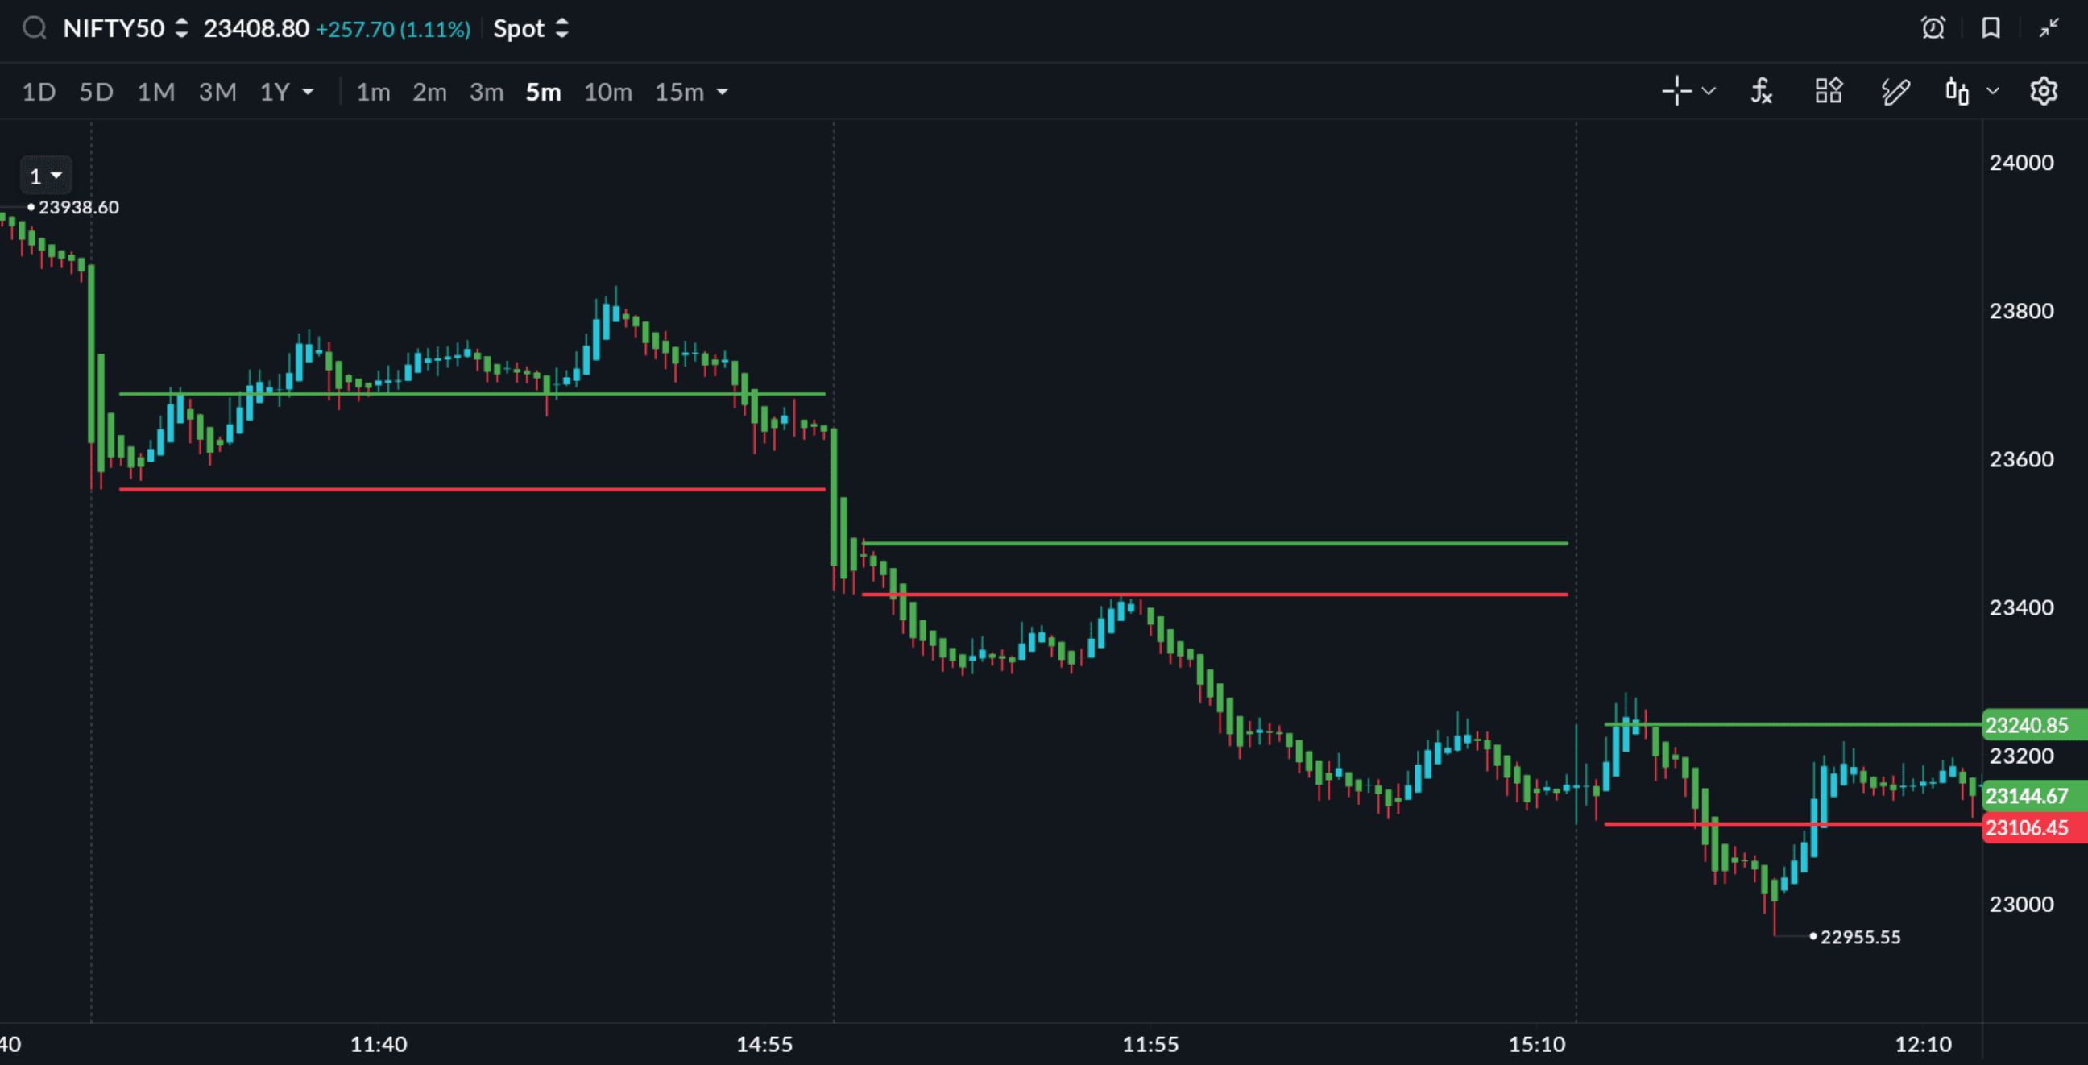2088x1065 pixels.
Task: Open the price alert clock icon
Action: (1933, 28)
